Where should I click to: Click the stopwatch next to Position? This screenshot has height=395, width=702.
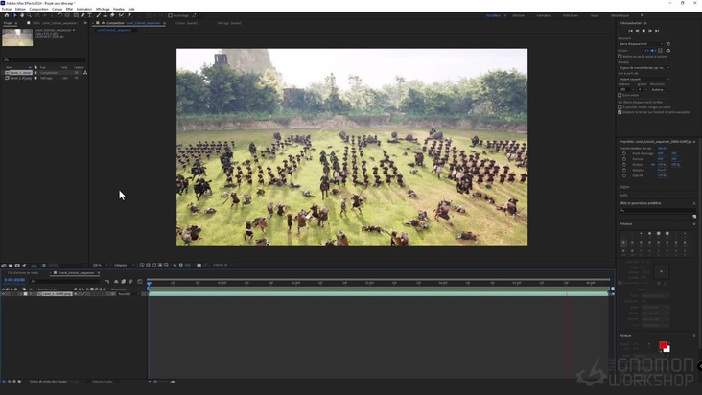pos(624,159)
